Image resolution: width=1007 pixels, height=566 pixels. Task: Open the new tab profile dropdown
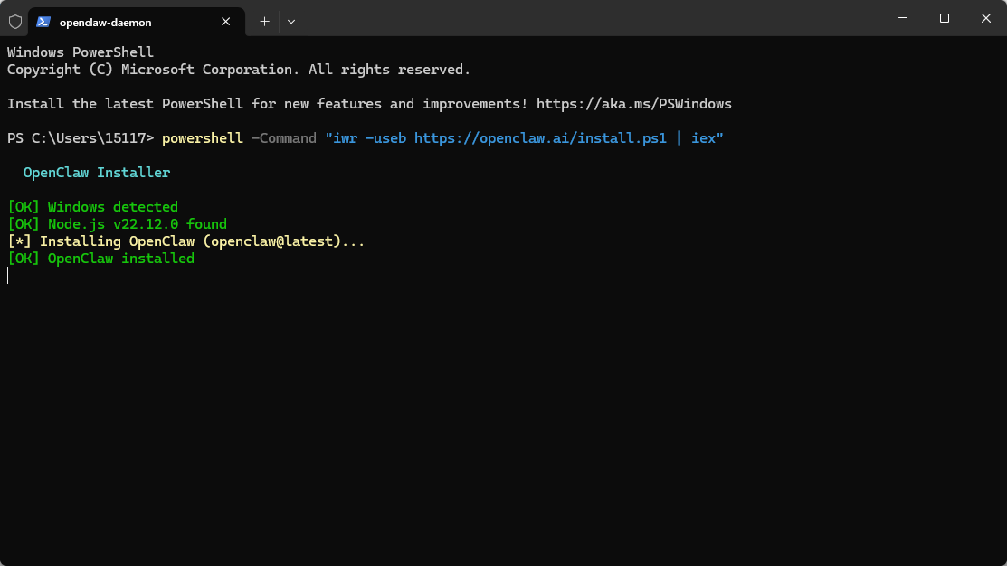(x=291, y=22)
